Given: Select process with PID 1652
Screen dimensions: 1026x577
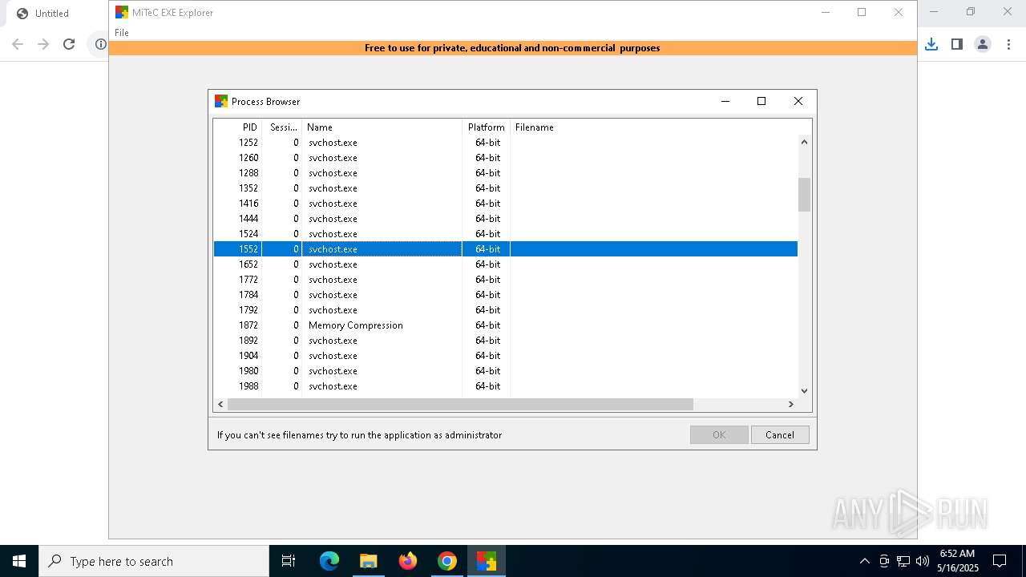Looking at the screenshot, I should click(x=506, y=264).
